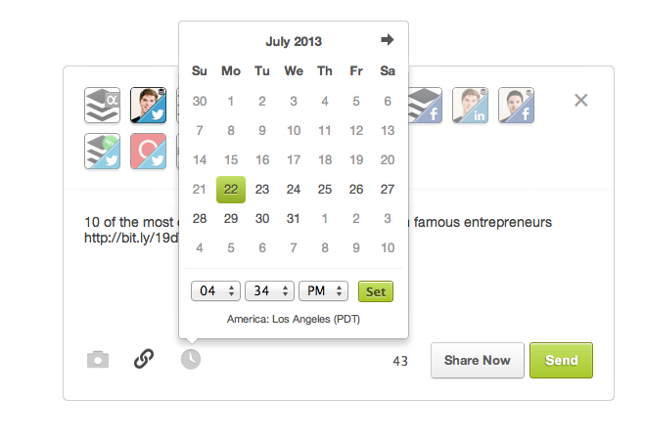This screenshot has width=645, height=442.
Task: Click the camera icon to attach photo
Action: pos(98,360)
